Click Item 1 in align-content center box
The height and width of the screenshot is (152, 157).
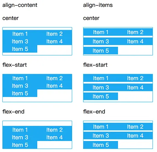[20, 34]
